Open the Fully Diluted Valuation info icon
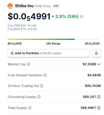Image resolution: width=104 pixels, height=115 pixels. [45, 75]
